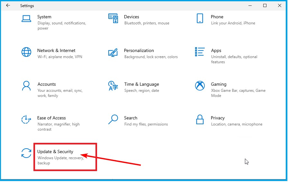Open the Ease of Access heading
The height and width of the screenshot is (182, 288).
51,118
